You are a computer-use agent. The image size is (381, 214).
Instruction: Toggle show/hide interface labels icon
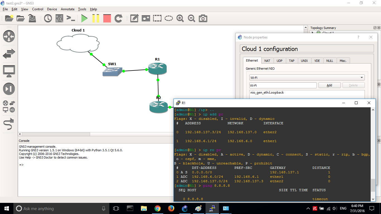pyautogui.click(x=59, y=18)
